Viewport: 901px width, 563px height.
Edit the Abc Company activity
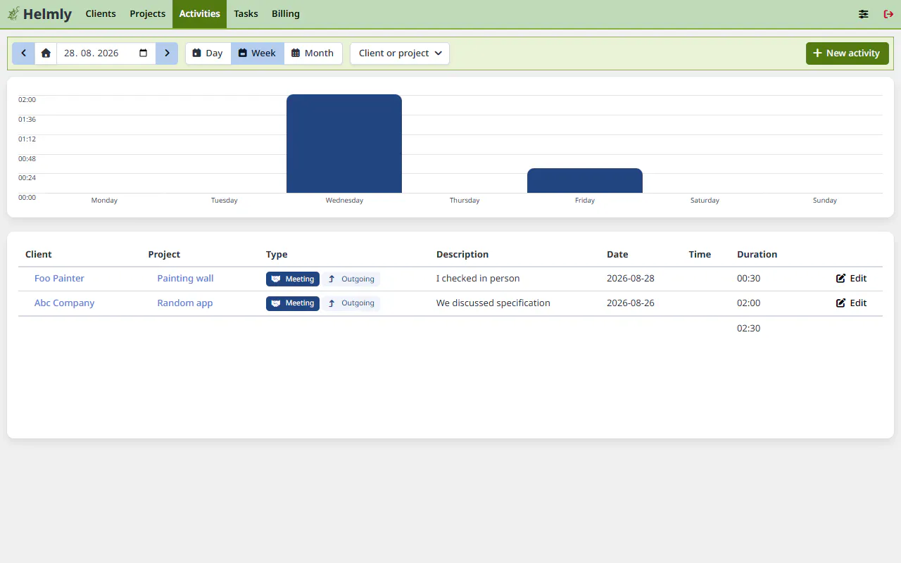pyautogui.click(x=851, y=303)
